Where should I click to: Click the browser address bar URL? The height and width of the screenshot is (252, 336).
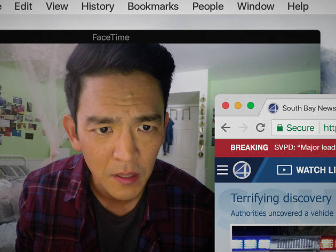pos(330,128)
